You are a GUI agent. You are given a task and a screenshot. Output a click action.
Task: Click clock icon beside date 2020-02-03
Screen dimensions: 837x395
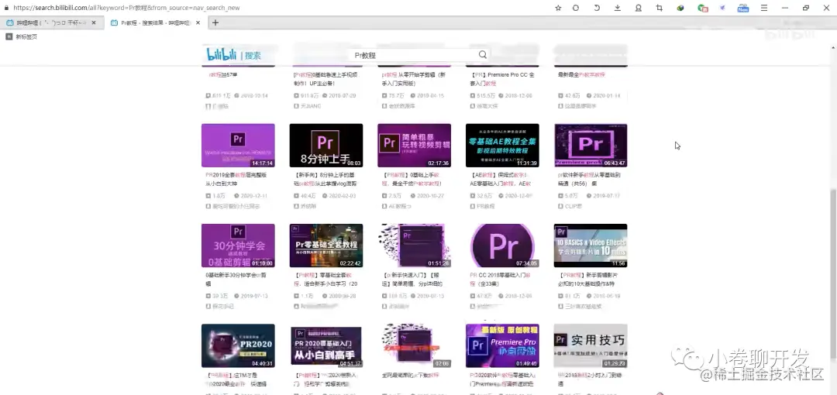325,196
